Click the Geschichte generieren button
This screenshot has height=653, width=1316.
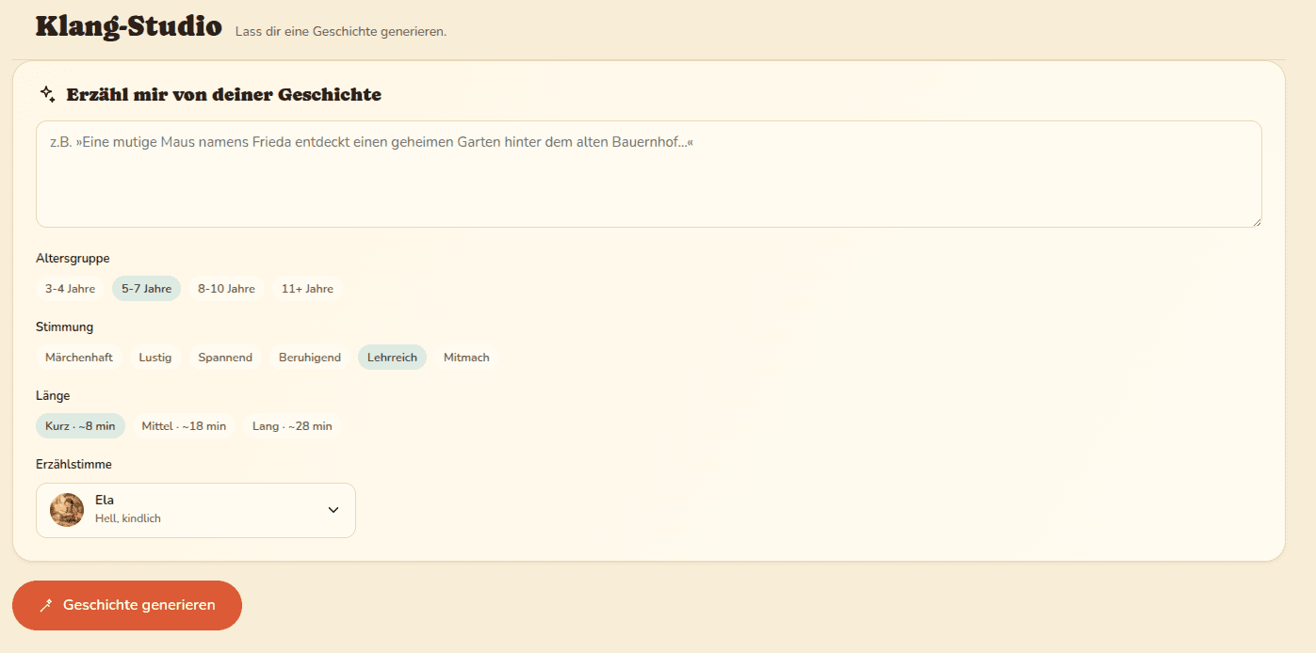(x=127, y=605)
